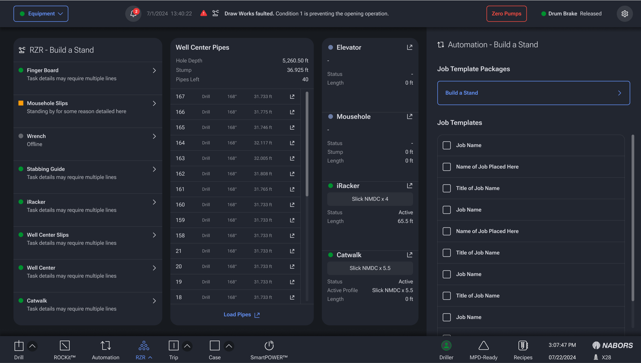Expand the Well Center task row

88,276
